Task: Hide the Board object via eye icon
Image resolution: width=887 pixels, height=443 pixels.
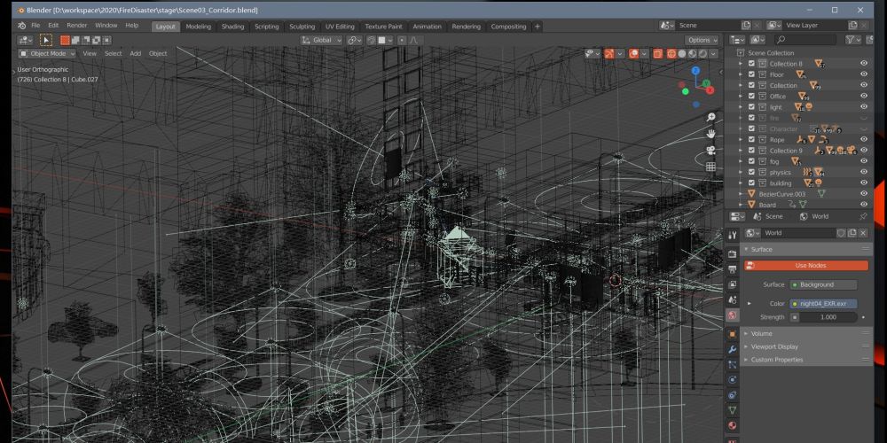Action: pos(864,205)
